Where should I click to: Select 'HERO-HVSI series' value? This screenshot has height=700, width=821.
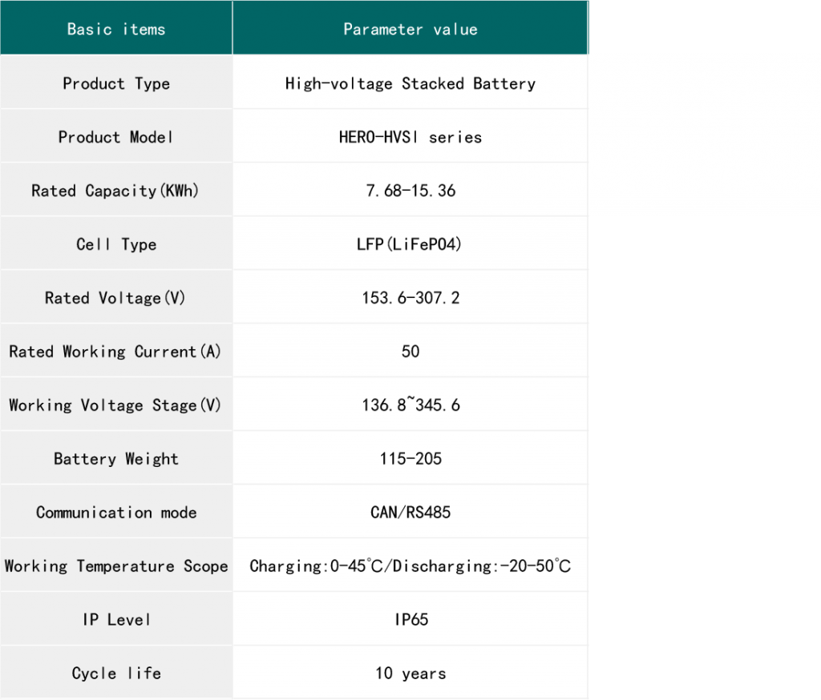(410, 137)
